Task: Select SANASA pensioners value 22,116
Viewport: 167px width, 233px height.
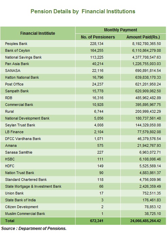Action: (x=98, y=71)
